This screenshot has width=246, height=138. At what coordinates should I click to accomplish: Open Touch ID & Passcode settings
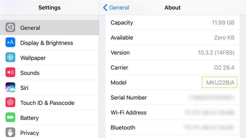[x=50, y=103]
